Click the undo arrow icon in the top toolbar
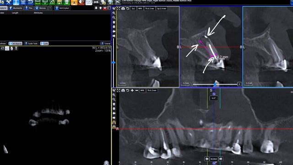This screenshot has width=293, height=165. (30, 2)
